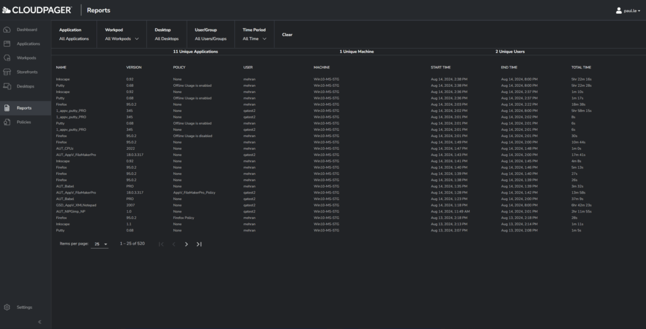Click the Desktops monitor icon in sidebar
Viewport: 646px width, 329px height.
click(x=6, y=86)
